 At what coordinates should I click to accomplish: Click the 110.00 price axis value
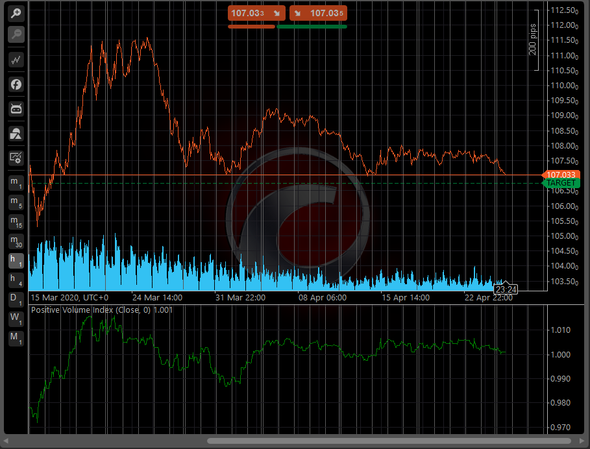point(564,86)
